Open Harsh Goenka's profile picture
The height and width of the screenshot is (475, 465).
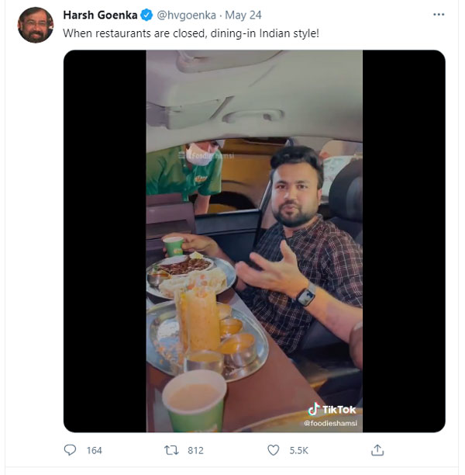36,25
